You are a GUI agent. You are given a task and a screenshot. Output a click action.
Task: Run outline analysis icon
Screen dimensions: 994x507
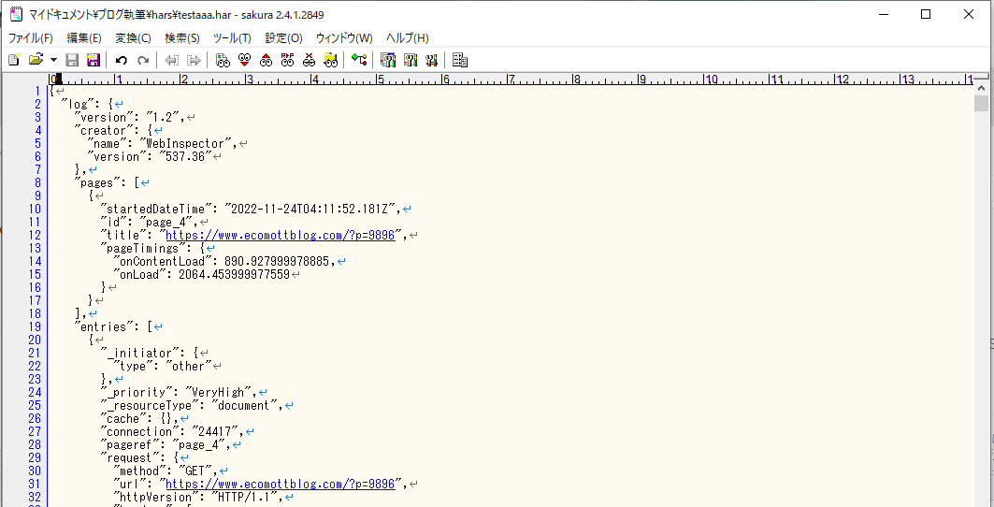359,60
